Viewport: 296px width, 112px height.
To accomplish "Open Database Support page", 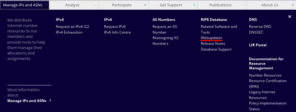I will coord(216,49).
